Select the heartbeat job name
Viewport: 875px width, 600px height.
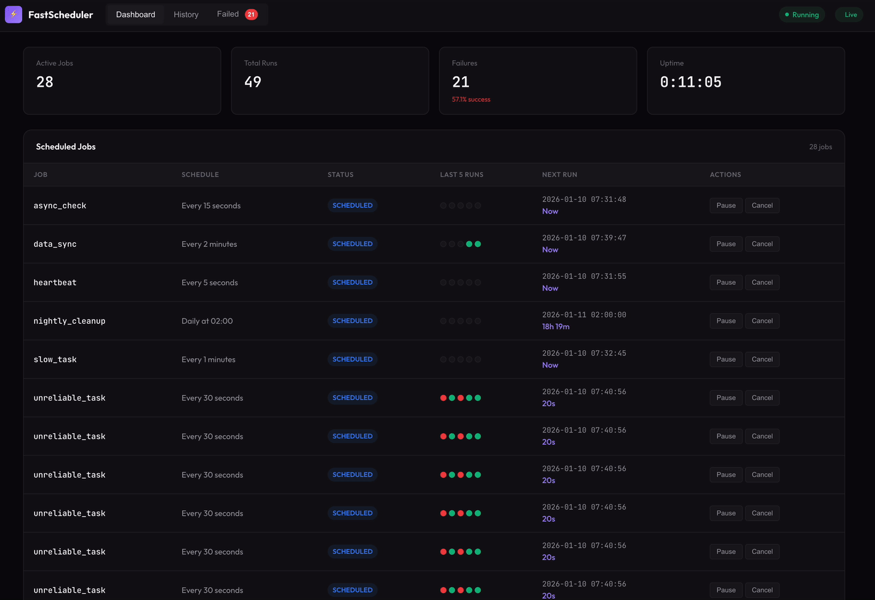coord(55,282)
